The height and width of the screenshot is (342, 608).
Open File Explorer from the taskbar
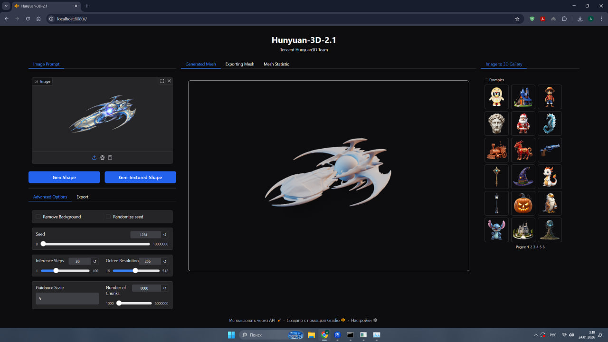click(312, 335)
